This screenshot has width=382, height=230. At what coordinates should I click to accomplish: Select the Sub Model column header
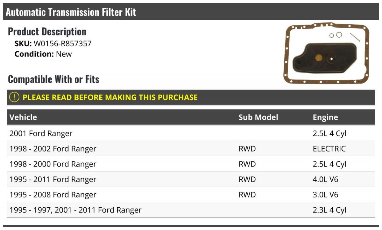pos(258,117)
